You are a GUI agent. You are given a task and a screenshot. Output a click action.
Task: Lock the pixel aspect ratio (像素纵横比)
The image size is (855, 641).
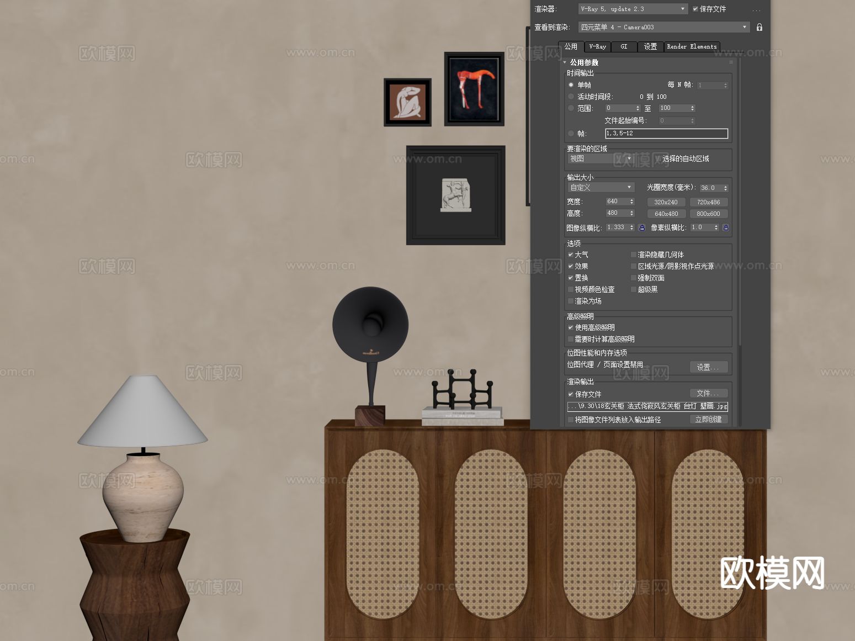tap(726, 227)
